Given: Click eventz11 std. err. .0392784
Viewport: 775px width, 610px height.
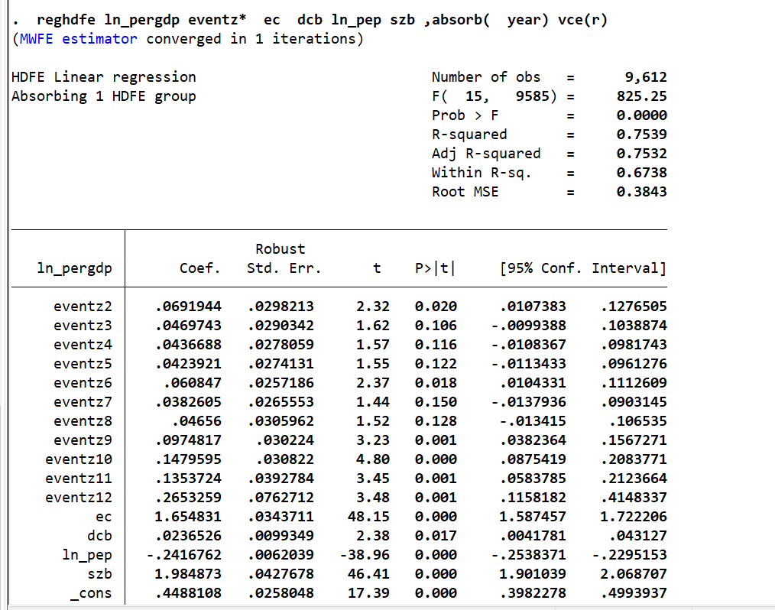Looking at the screenshot, I should 280,479.
